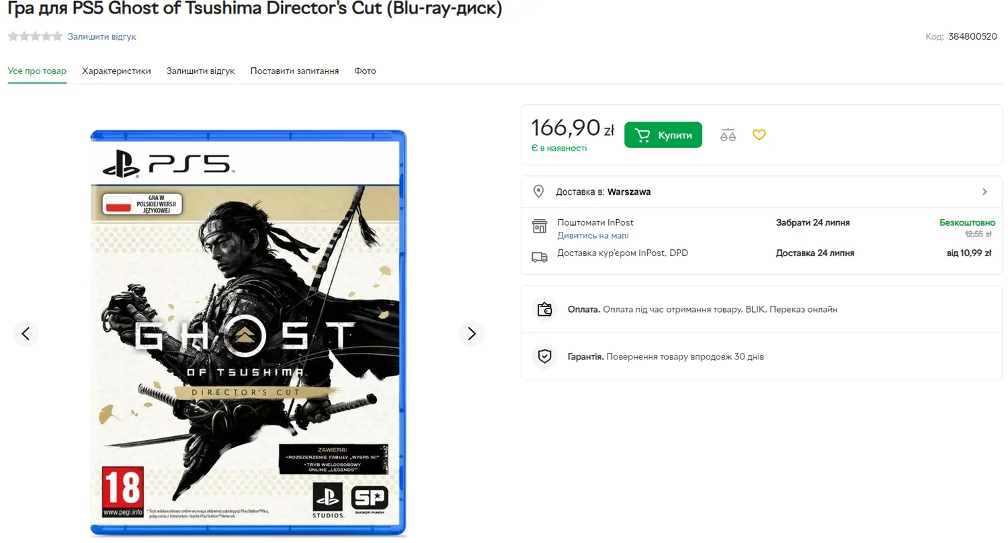Expand delivery city Warszawa chevron
The image size is (1008, 543).
click(x=984, y=192)
